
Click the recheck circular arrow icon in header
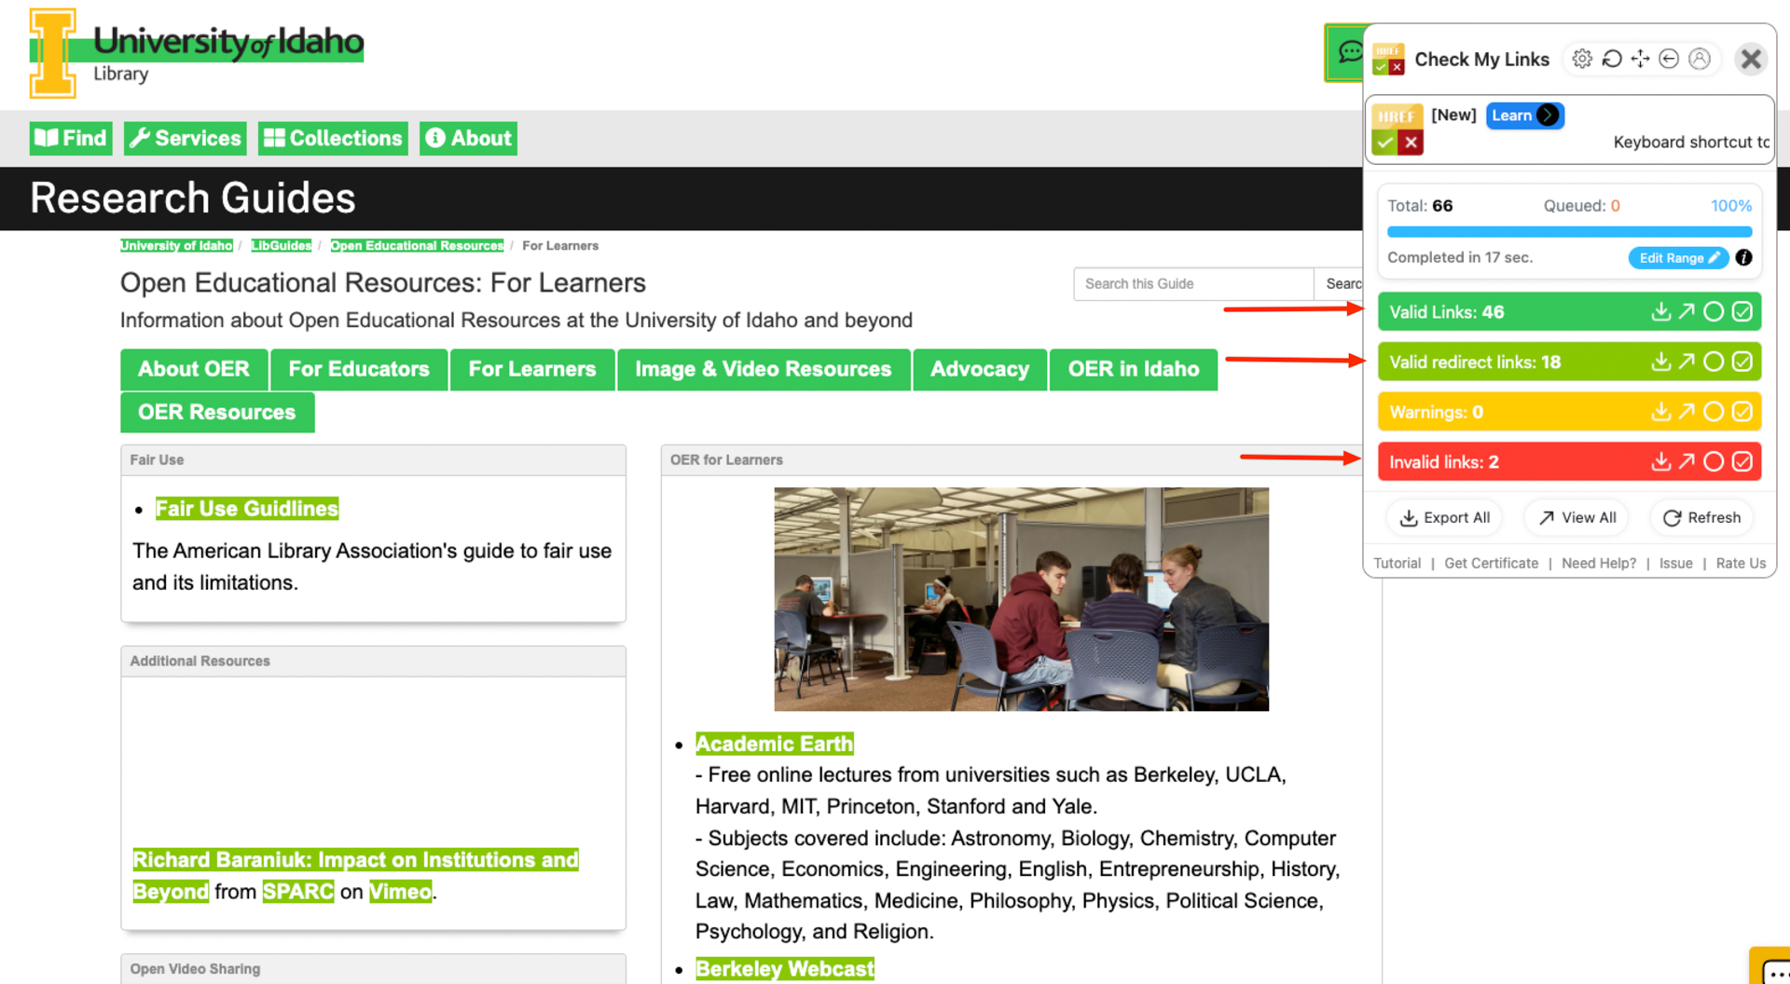[x=1611, y=59]
